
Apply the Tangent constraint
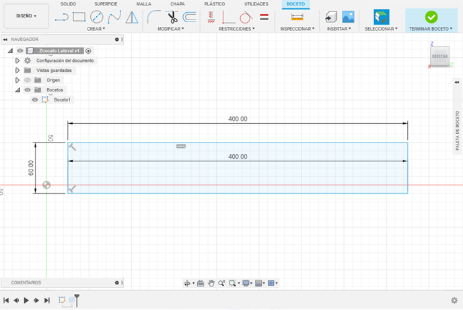click(x=246, y=17)
